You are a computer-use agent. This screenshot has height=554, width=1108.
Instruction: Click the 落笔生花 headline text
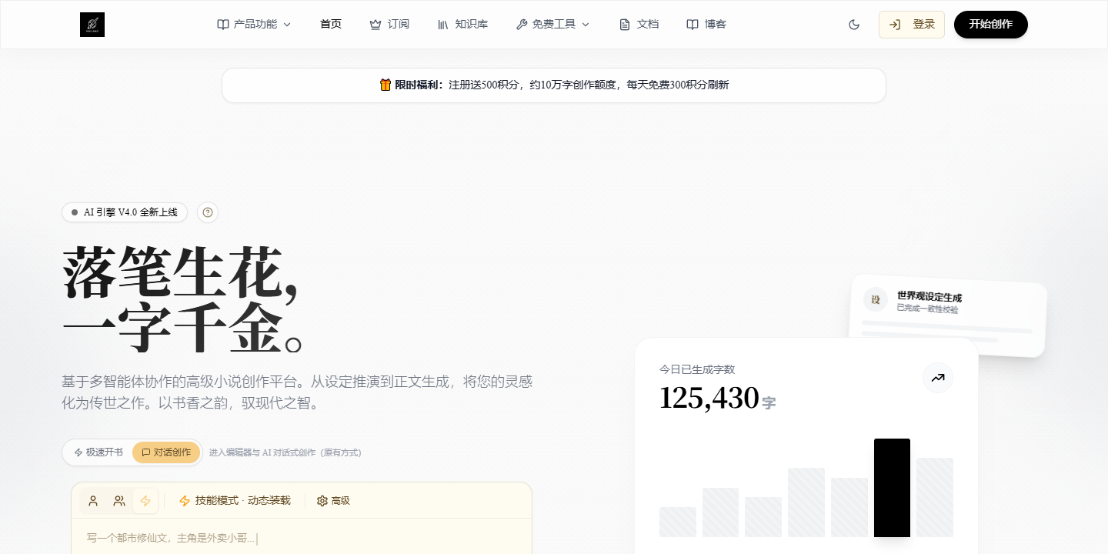coord(179,273)
